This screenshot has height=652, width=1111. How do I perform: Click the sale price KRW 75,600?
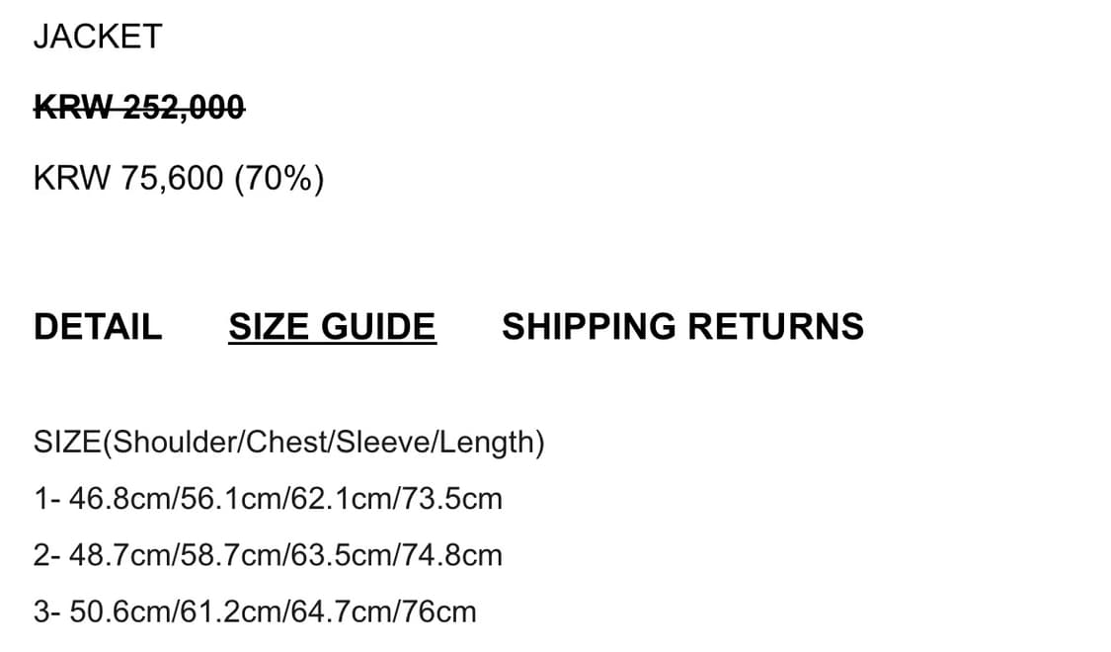(x=128, y=178)
